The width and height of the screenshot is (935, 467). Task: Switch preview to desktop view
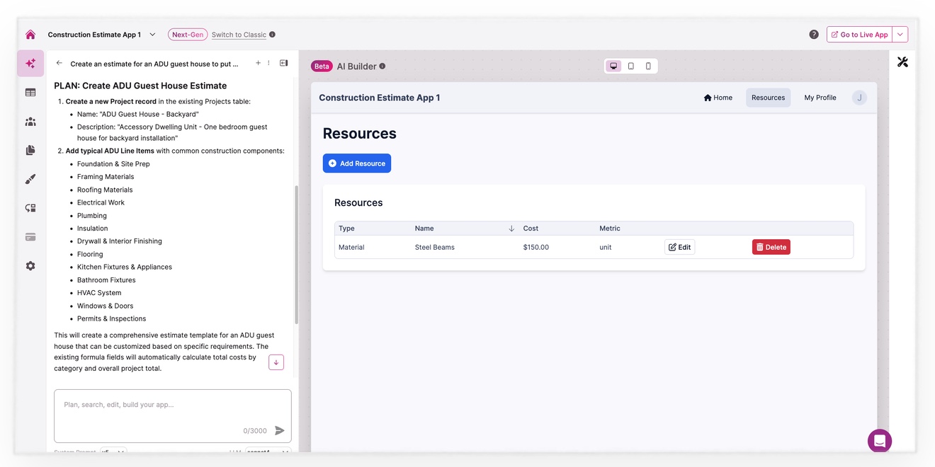click(613, 67)
